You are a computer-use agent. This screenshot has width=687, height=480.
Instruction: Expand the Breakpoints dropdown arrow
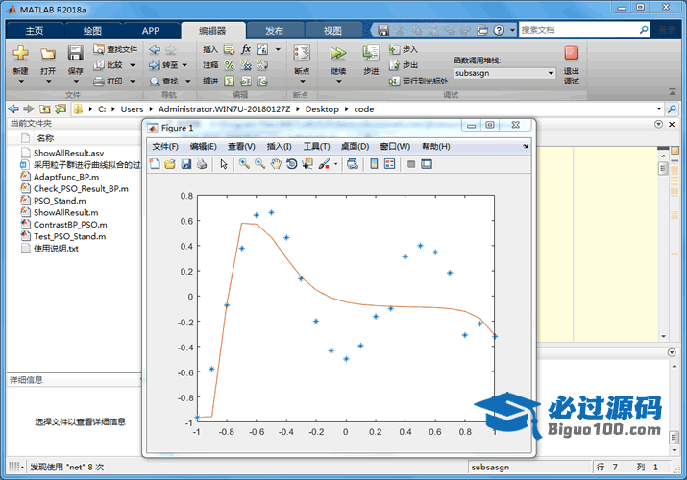point(303,82)
